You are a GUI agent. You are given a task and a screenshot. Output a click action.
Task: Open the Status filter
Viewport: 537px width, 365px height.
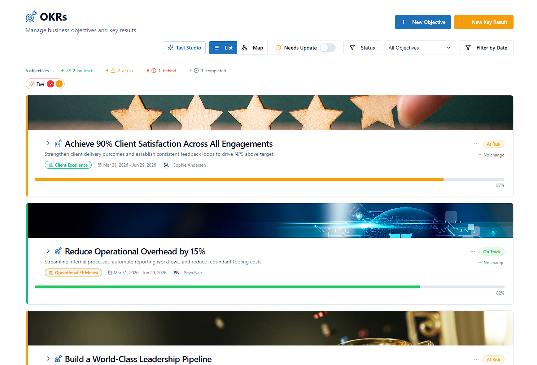362,48
